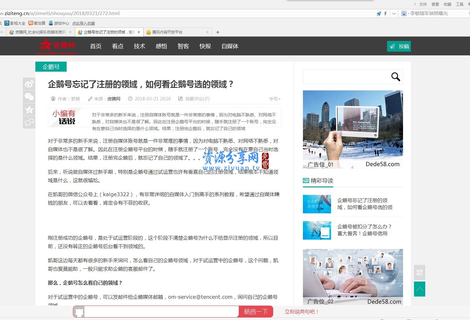Screen dimensions: 470x320
Task: Click bold subheading 那么，企鹅号怎么看自己的领域？
Action: coord(85,283)
